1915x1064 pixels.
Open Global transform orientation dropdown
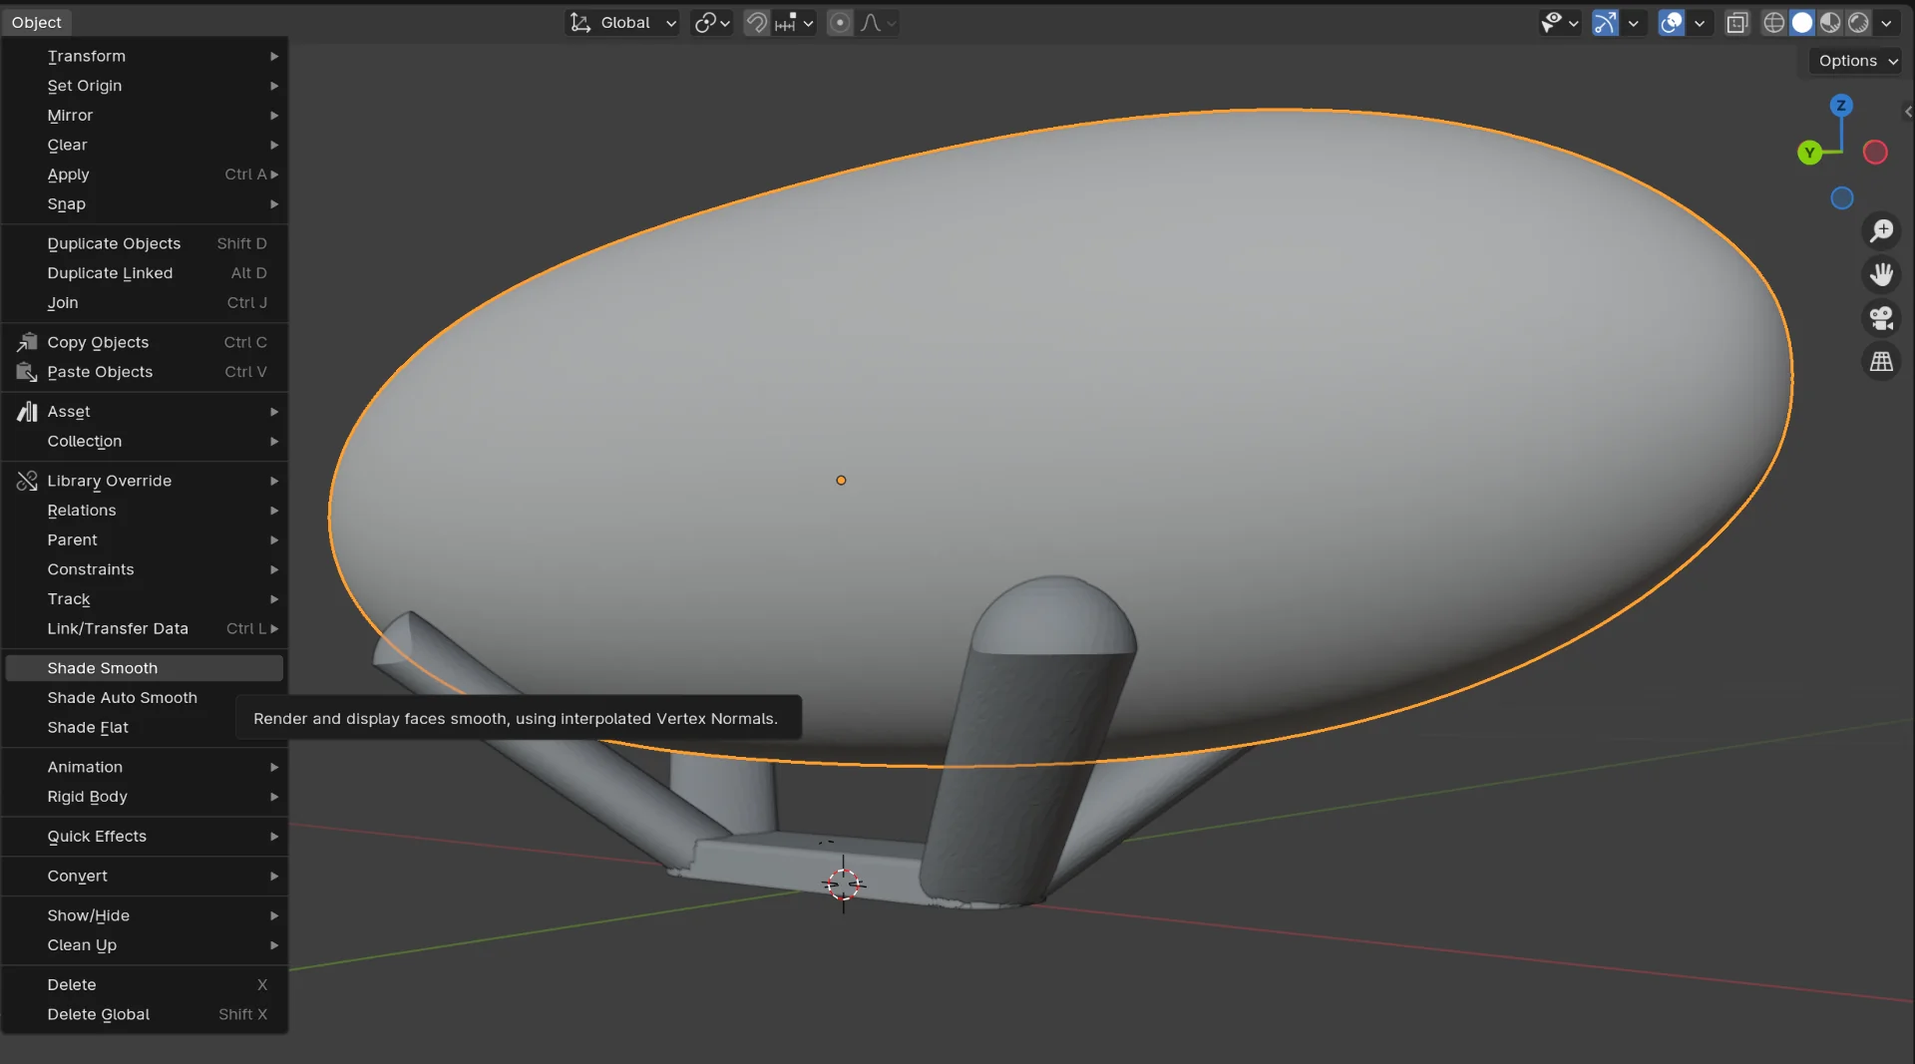coord(623,23)
